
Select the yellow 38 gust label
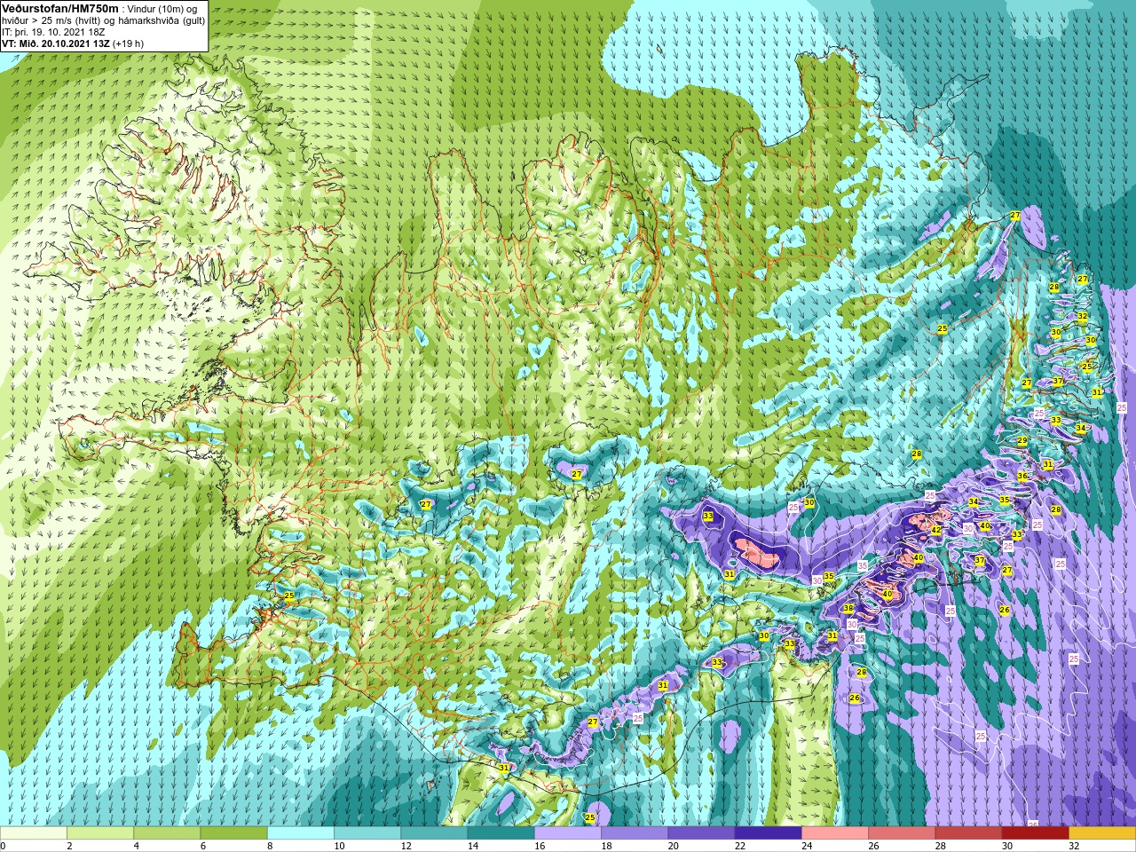[848, 609]
